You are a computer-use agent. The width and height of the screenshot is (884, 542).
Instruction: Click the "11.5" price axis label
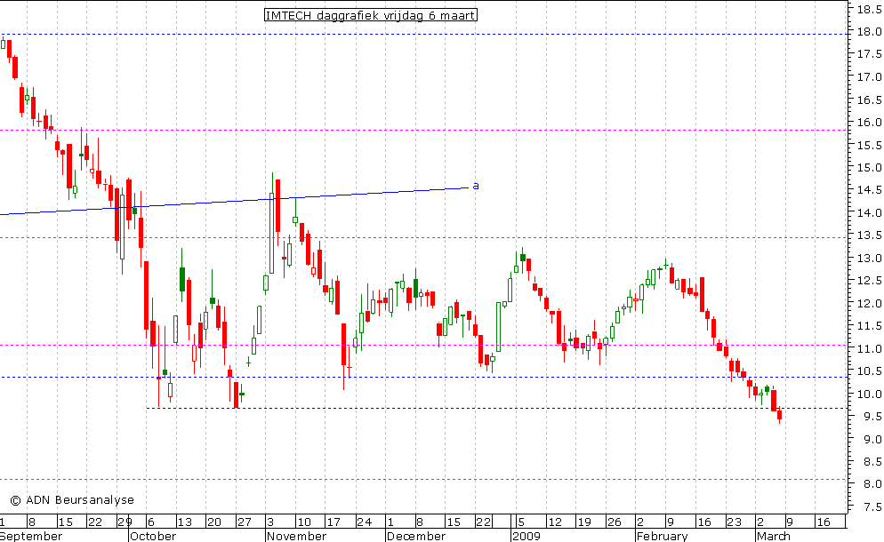pos(870,326)
